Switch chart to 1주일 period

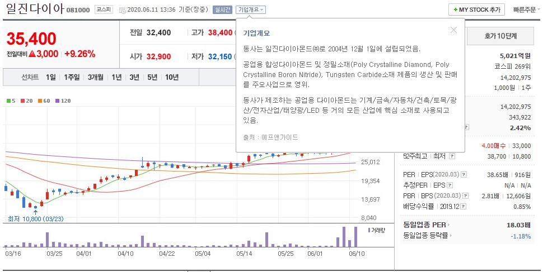pyautogui.click(x=72, y=78)
